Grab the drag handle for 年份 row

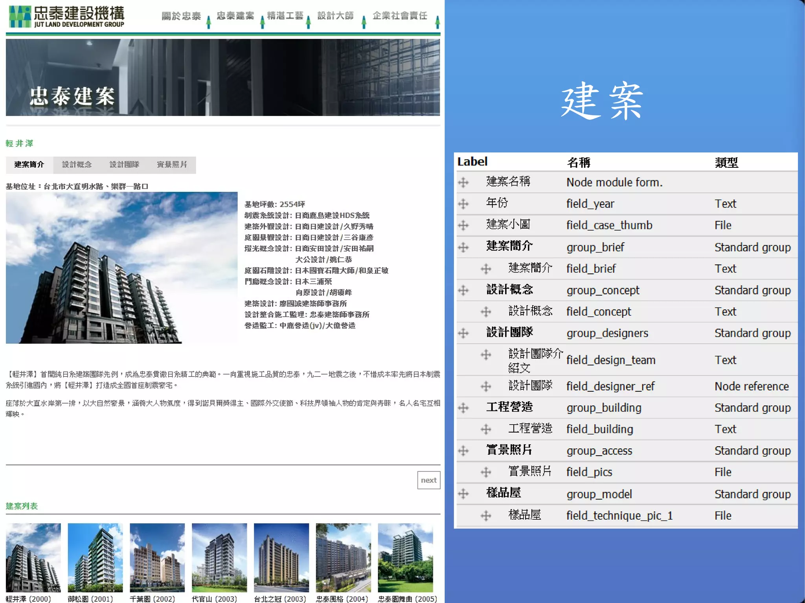pos(463,204)
